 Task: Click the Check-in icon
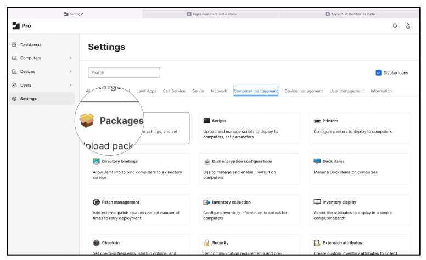96,242
